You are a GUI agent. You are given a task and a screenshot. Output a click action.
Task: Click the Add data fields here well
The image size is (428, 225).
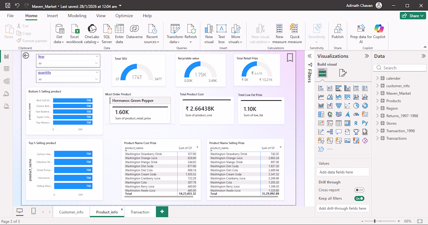(342, 172)
